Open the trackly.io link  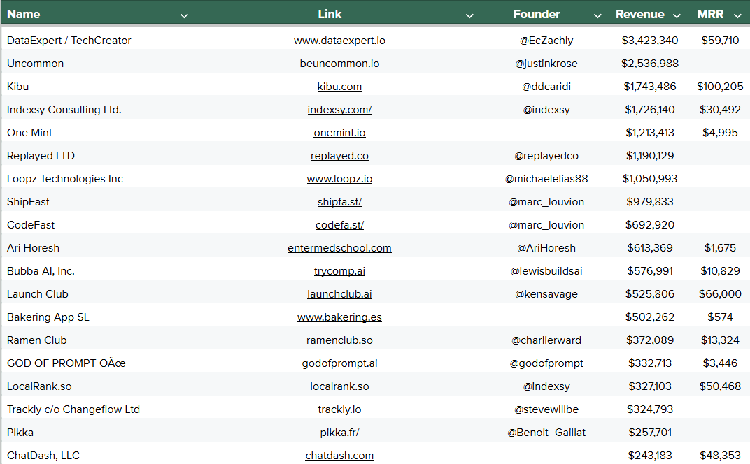[339, 409]
